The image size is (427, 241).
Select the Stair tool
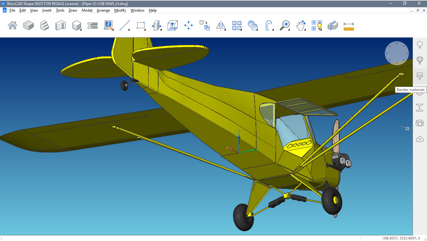coord(45,25)
